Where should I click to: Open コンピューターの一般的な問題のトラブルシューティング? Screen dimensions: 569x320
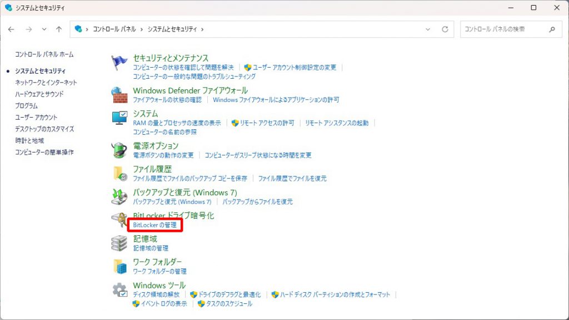click(194, 77)
